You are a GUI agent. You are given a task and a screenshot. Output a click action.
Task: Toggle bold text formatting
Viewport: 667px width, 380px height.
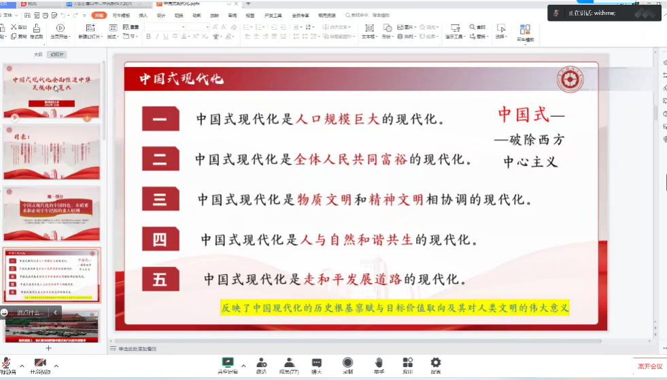coord(148,37)
